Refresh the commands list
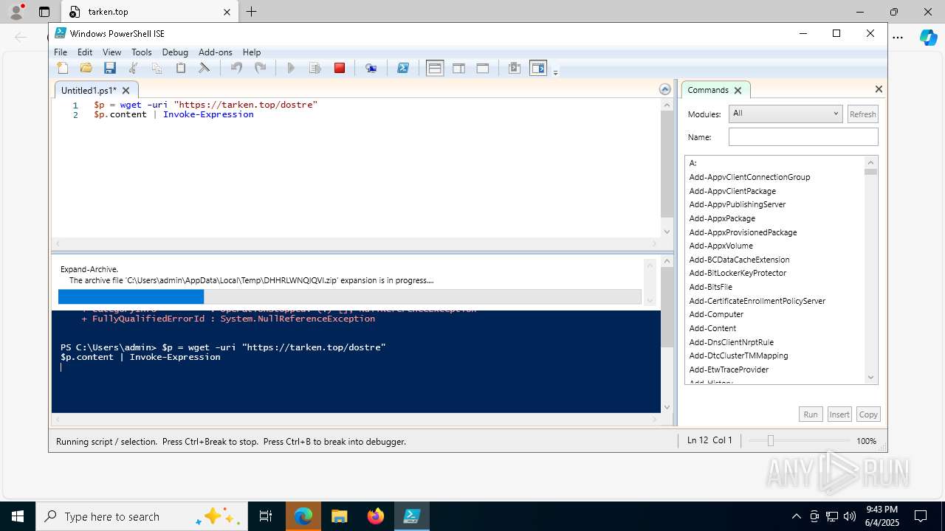The width and height of the screenshot is (945, 531). pos(862,114)
